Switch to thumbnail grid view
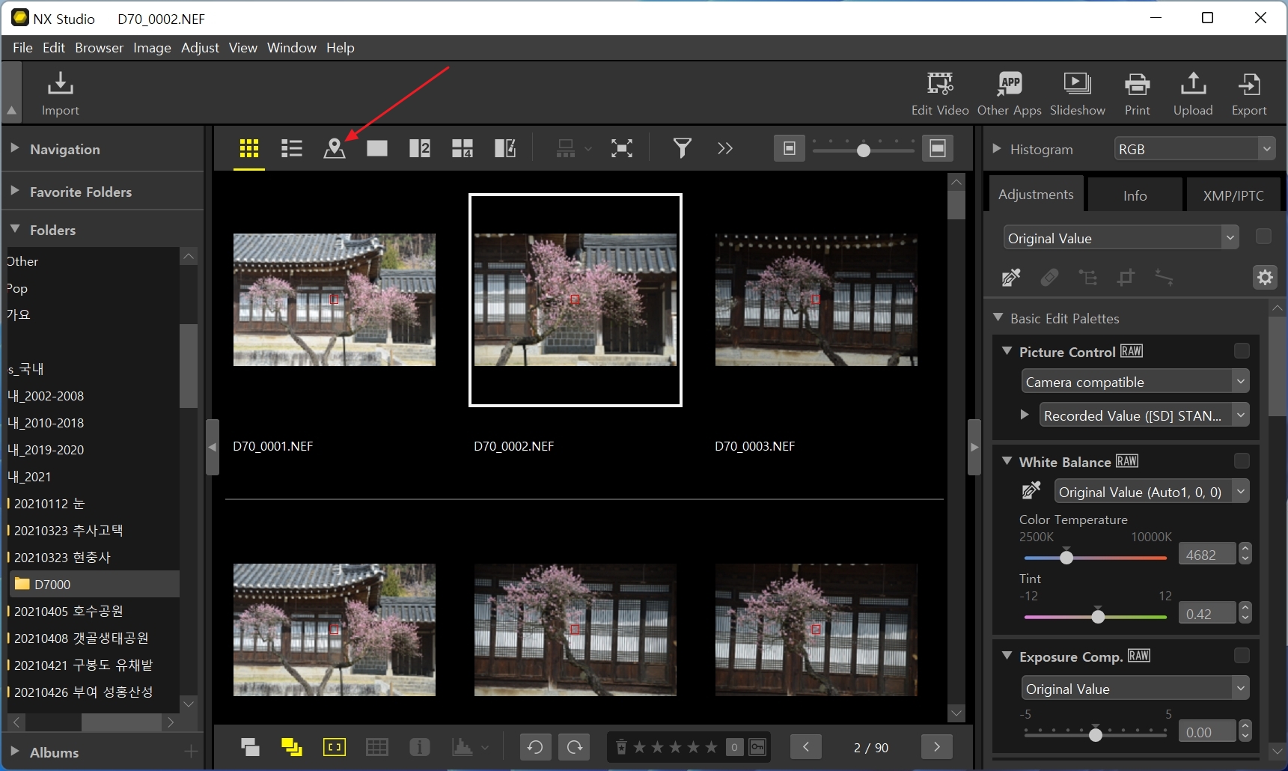 pyautogui.click(x=249, y=148)
